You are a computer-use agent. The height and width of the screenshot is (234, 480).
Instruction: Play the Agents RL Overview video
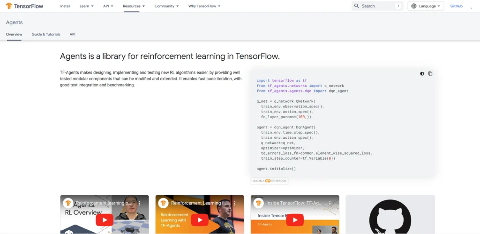pos(105,220)
